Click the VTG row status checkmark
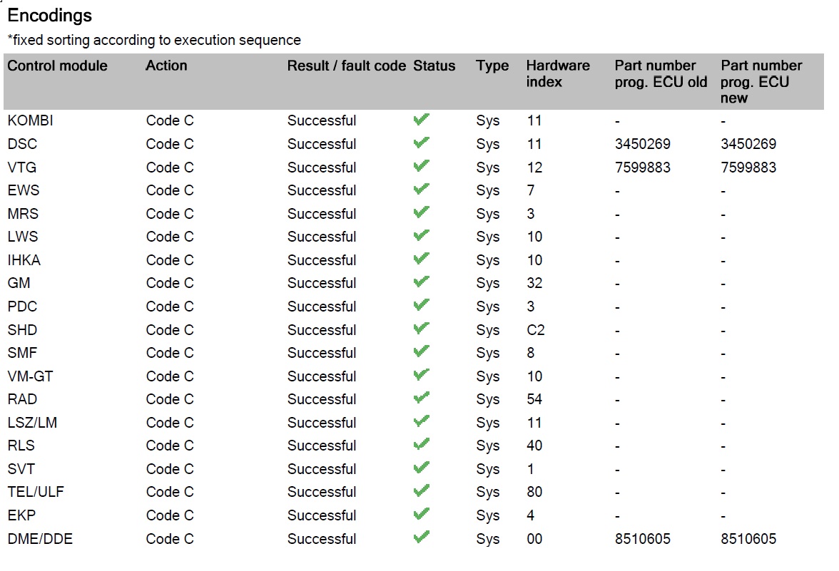 click(x=421, y=166)
